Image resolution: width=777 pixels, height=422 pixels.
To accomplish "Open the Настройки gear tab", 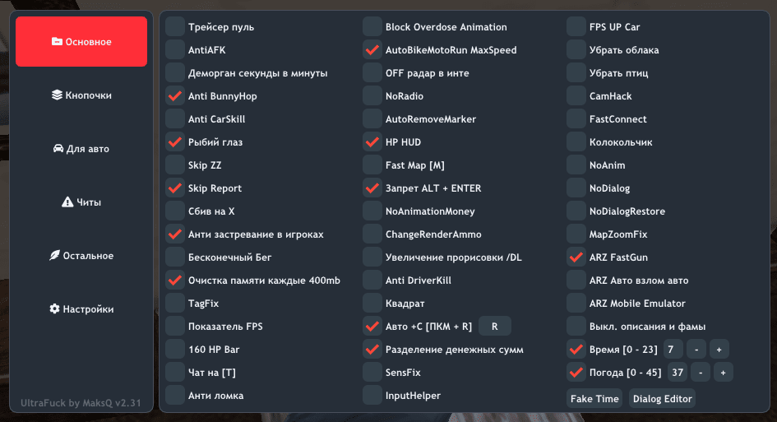I will [x=81, y=309].
